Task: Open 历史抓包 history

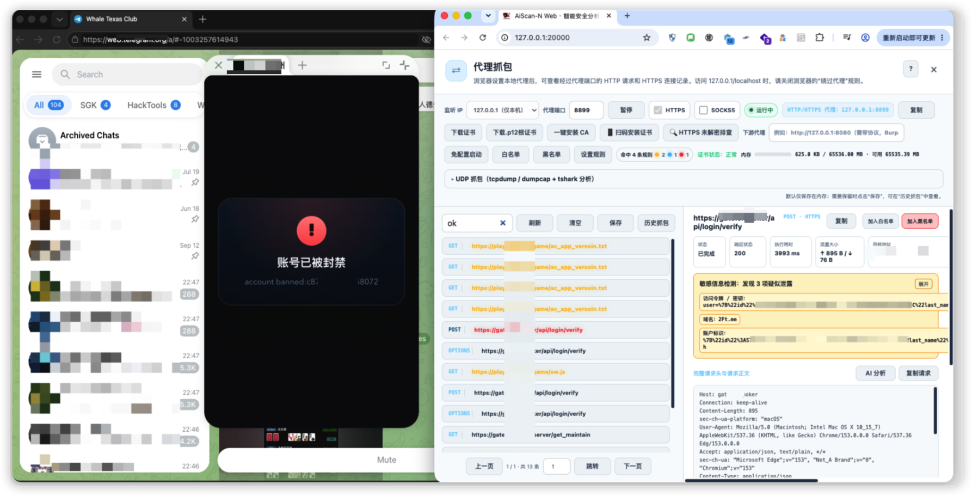Action: pos(656,223)
